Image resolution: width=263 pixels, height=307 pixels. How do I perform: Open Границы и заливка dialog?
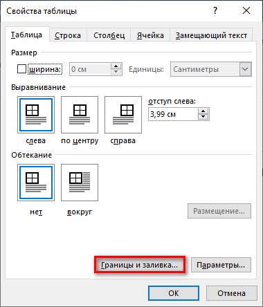139,265
